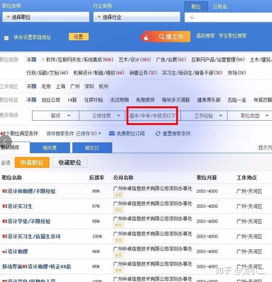Open the 高级搜索 link

(205, 36)
